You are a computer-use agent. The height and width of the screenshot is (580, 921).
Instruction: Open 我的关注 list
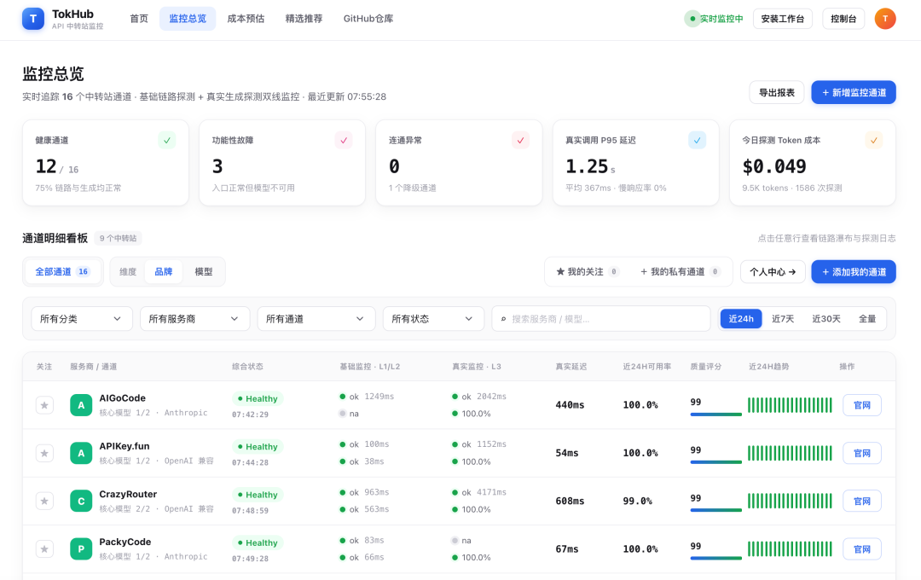pyautogui.click(x=588, y=271)
